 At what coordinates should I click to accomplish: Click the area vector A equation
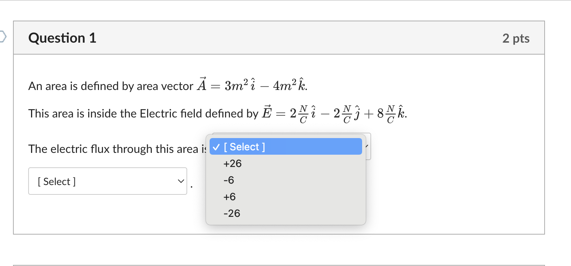(x=252, y=85)
